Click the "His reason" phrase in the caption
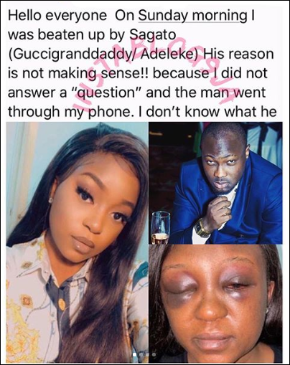This screenshot has width=290, height=365. coord(238,54)
